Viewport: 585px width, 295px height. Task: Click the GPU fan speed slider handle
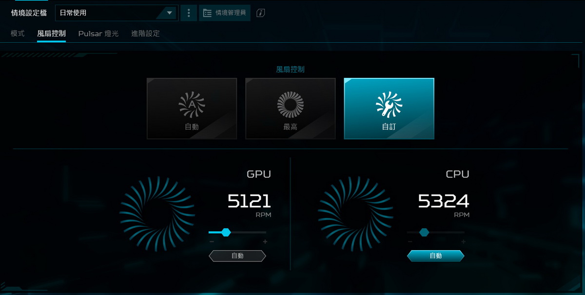pyautogui.click(x=226, y=232)
